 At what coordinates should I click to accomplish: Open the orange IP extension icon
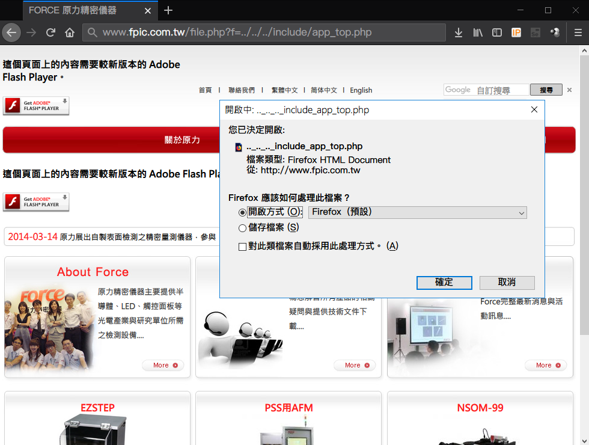[x=516, y=32]
